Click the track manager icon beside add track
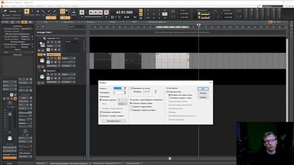Viewport: 294px width, 165px height. tap(43, 27)
